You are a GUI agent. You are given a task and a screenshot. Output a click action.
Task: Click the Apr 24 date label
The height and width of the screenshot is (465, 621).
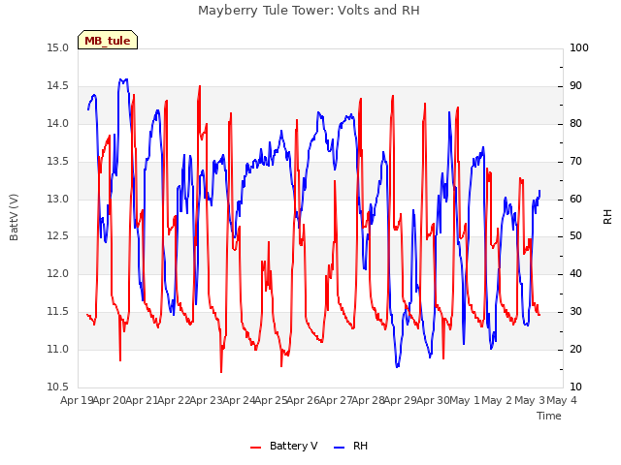(x=239, y=401)
